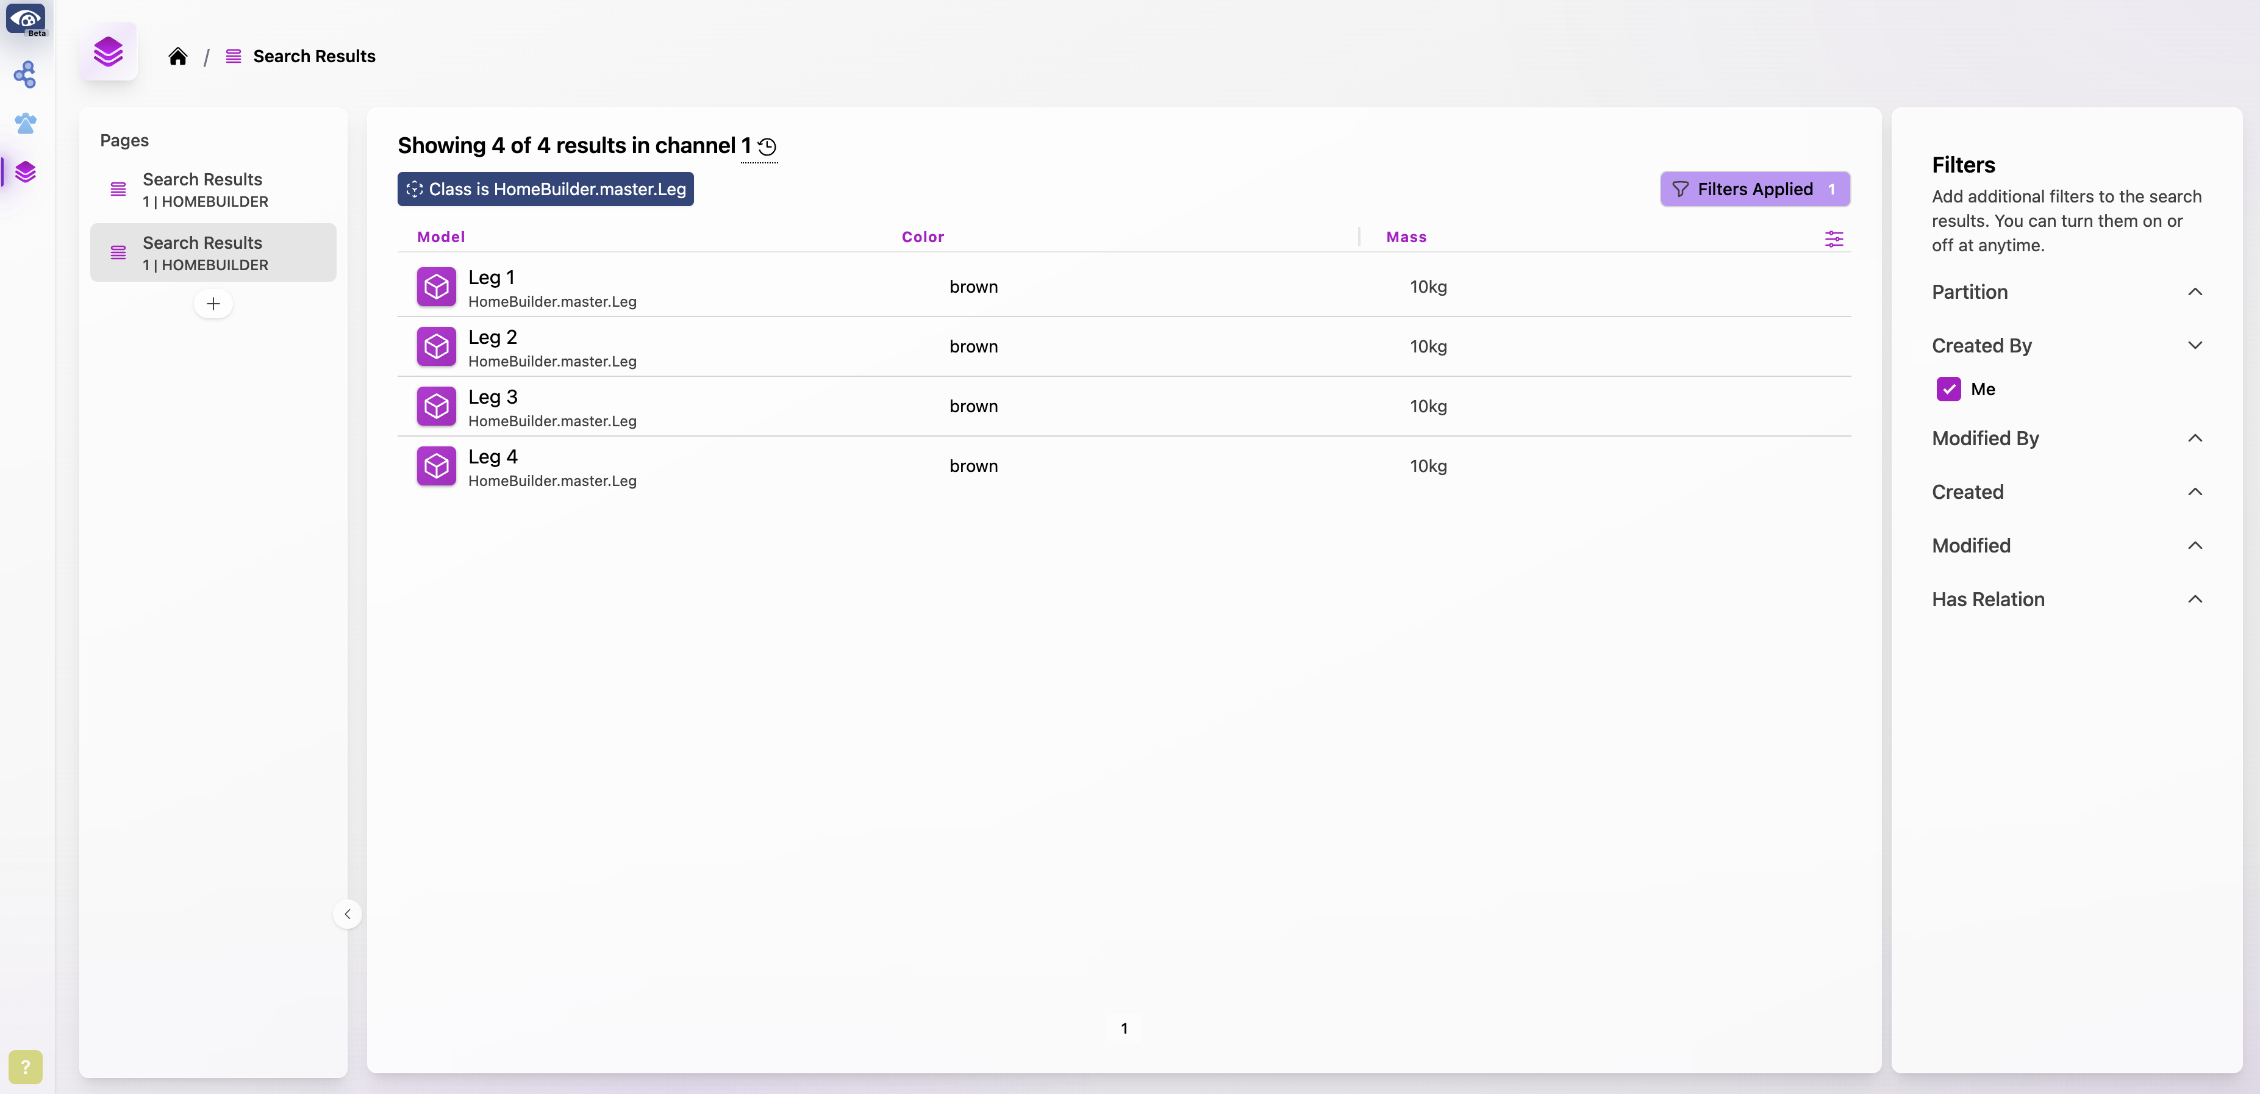Click the Class is HomeBuilder.master.Leg chip
Image resolution: width=2260 pixels, height=1094 pixels.
click(x=546, y=190)
